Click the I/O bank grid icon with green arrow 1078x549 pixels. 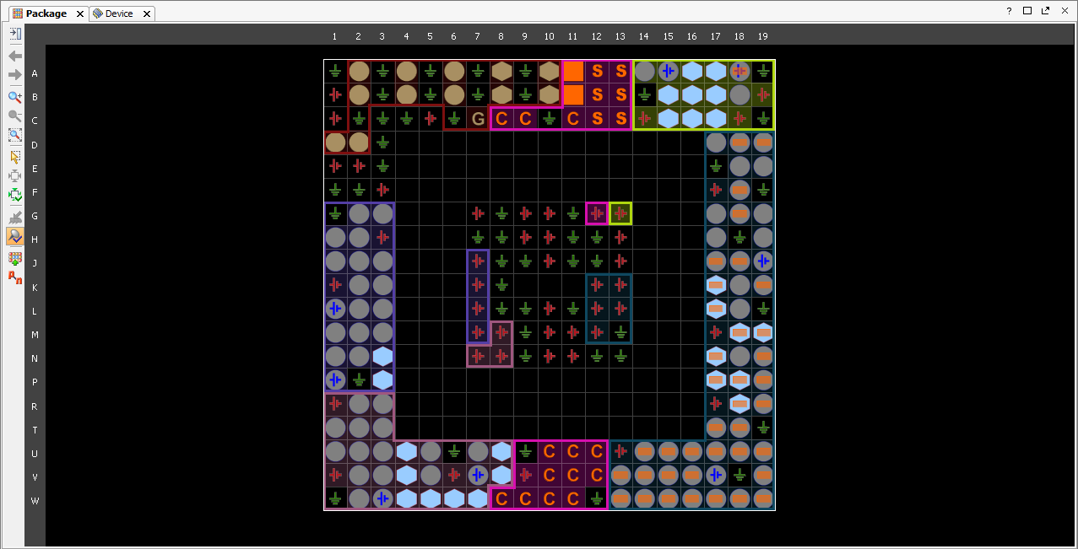15,258
